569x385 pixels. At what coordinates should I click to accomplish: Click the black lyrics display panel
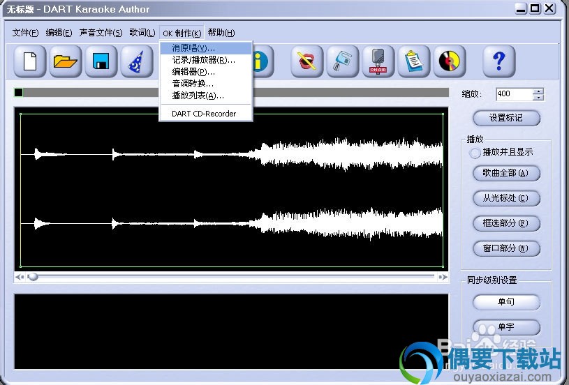(x=231, y=331)
